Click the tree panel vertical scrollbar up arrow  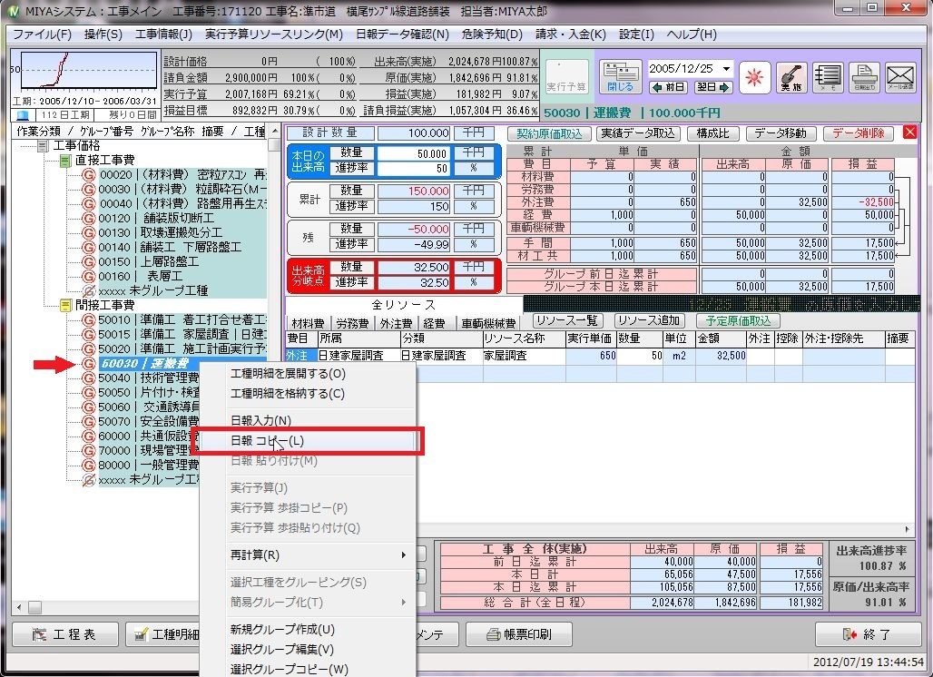pos(274,132)
